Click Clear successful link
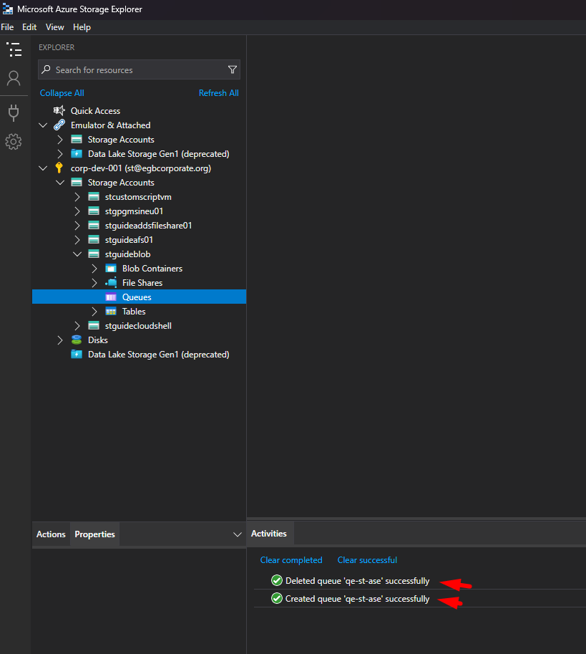This screenshot has height=654, width=586. tap(367, 559)
